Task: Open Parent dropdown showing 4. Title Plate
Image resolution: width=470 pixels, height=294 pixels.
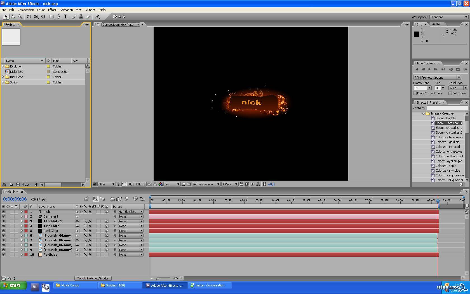Action: 131,212
